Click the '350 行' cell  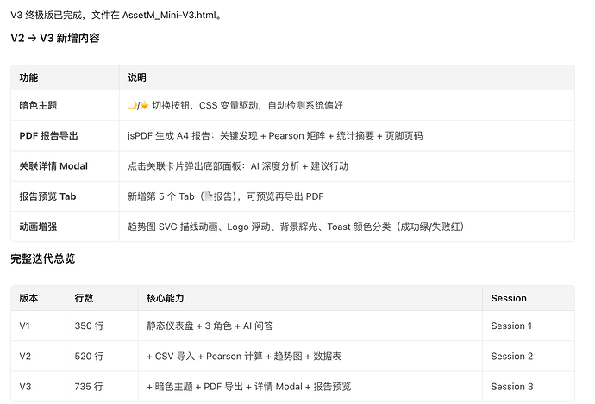[x=102, y=326]
